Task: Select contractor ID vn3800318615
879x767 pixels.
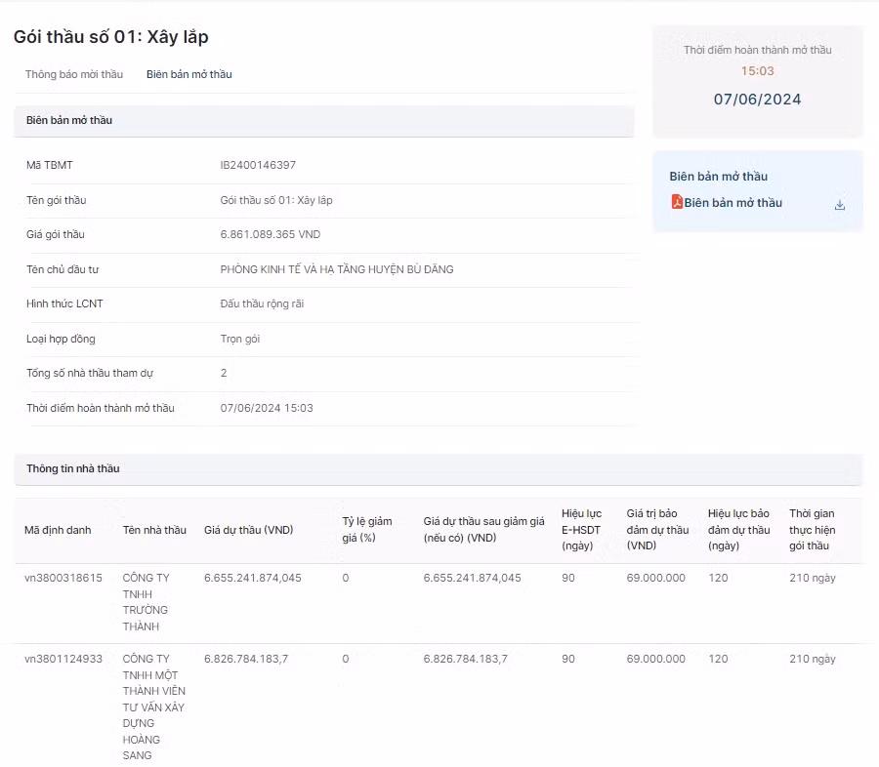Action: [63, 578]
